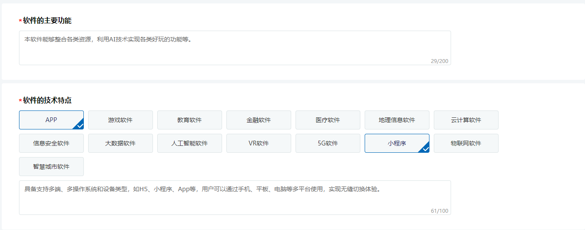
Task: Select the 信息安全软件 tag
Action: click(x=51, y=143)
